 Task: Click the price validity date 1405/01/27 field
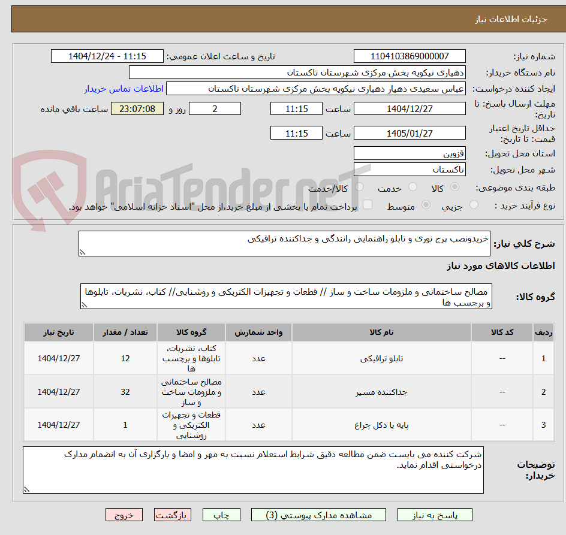[x=410, y=133]
